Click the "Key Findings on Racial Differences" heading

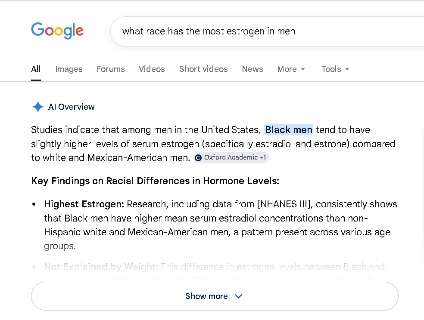155,181
